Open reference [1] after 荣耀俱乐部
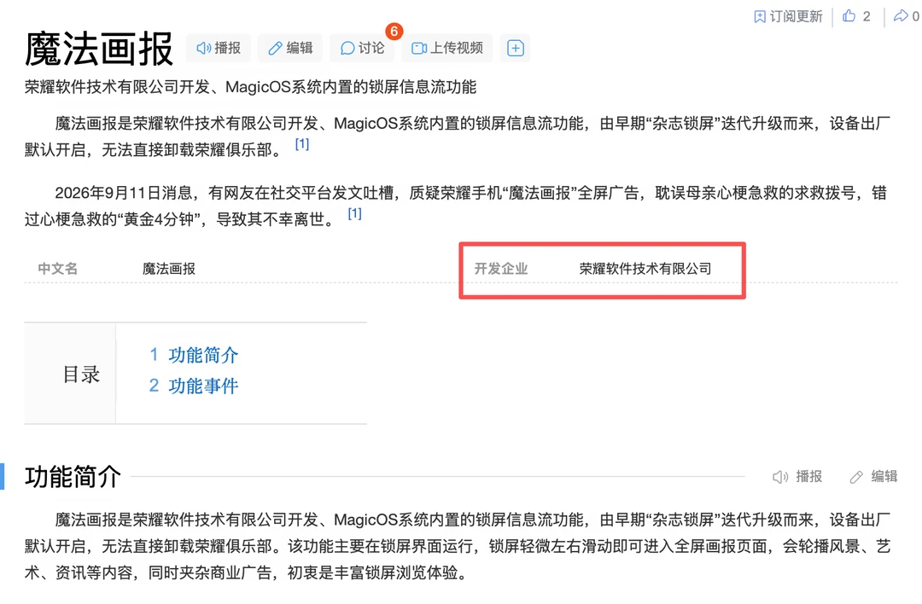922x604 pixels. click(x=301, y=144)
